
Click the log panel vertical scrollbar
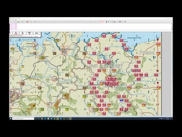pos(172,27)
